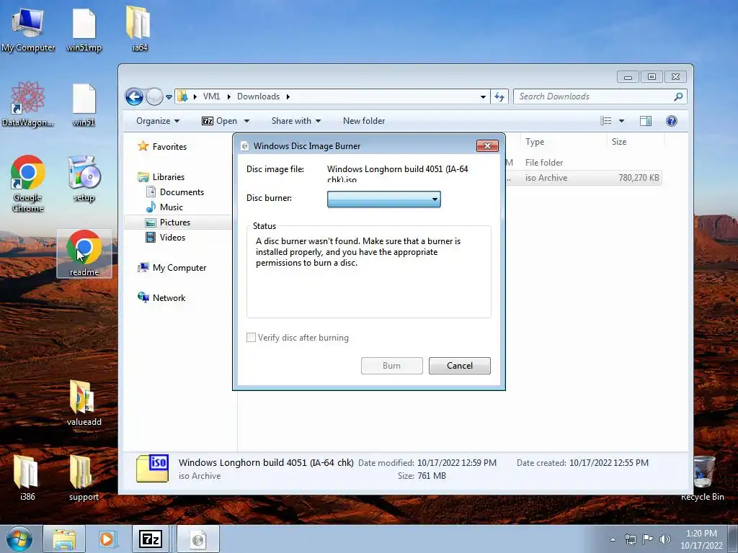Switch to the 7-Zip taskbar button
This screenshot has width=738, height=553.
click(151, 539)
